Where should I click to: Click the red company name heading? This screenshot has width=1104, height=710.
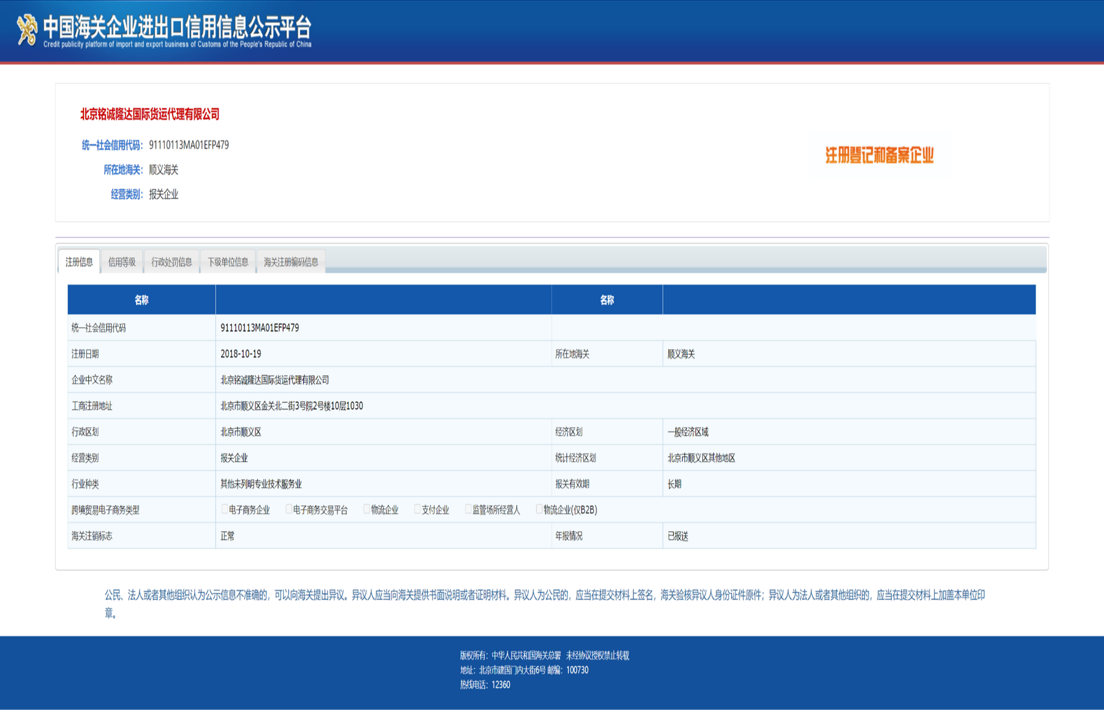(x=150, y=114)
